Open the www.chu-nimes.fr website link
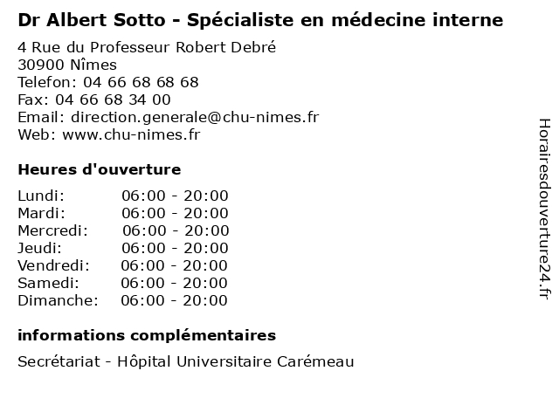 pyautogui.click(x=131, y=134)
